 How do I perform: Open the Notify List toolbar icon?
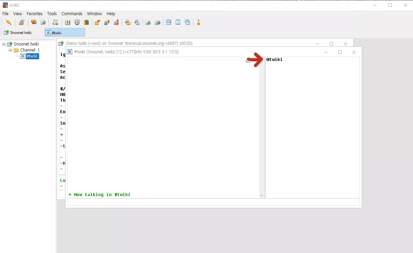click(x=148, y=23)
